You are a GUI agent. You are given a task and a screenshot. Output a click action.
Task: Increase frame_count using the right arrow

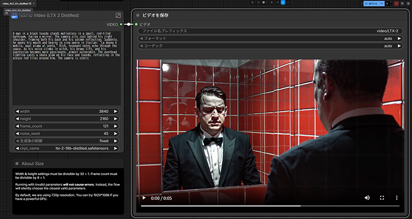tap(116, 126)
